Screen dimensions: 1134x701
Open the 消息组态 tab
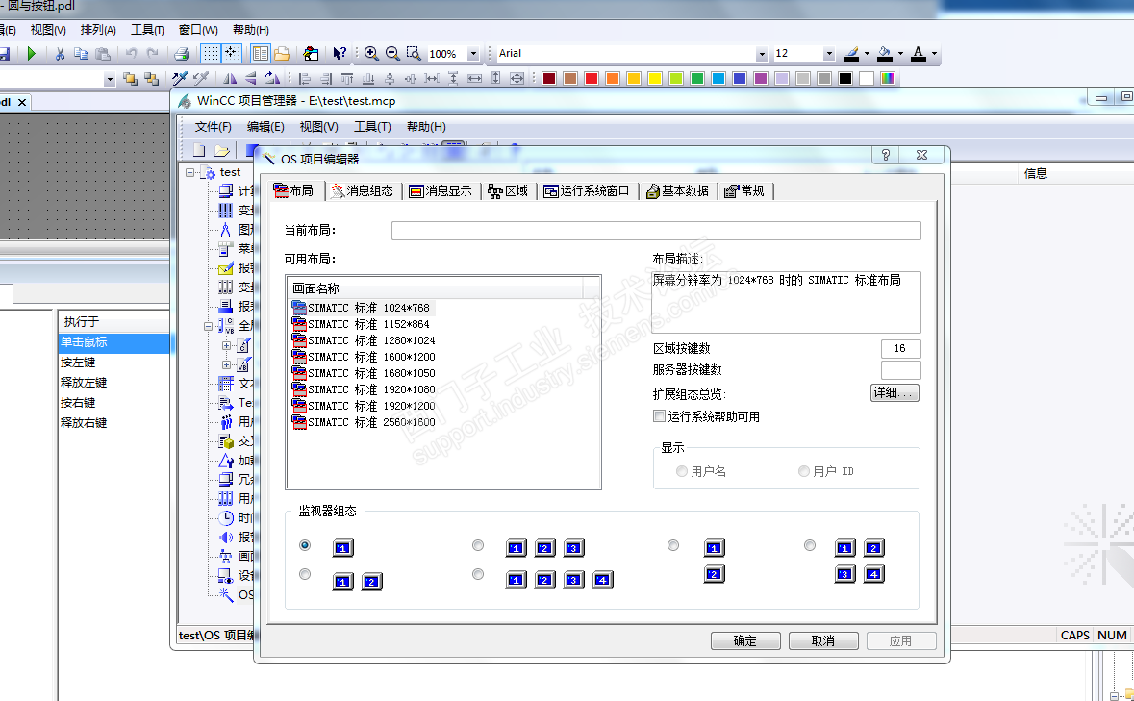pos(362,190)
